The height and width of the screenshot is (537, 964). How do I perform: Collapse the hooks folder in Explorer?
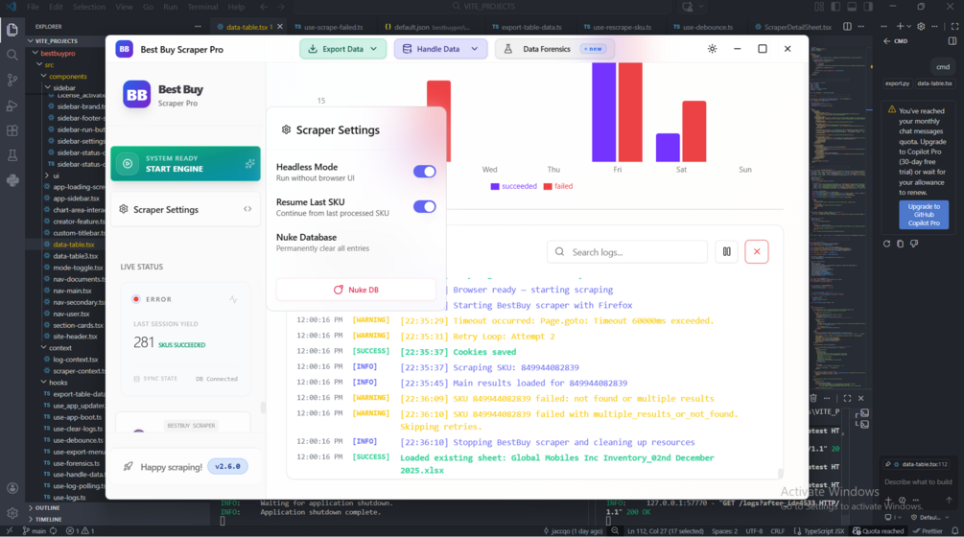pyautogui.click(x=44, y=383)
